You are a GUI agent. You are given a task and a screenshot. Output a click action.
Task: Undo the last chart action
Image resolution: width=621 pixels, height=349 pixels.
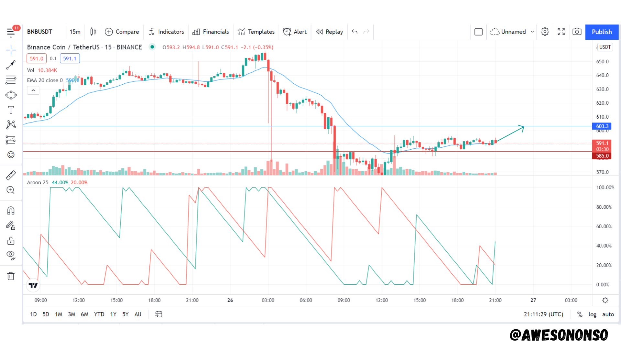355,32
